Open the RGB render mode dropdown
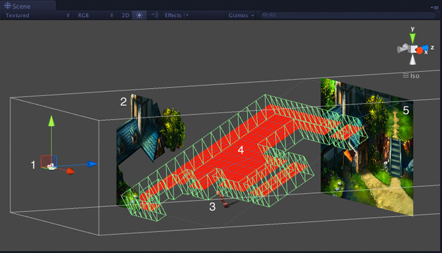The width and height of the screenshot is (442, 253). [x=95, y=15]
